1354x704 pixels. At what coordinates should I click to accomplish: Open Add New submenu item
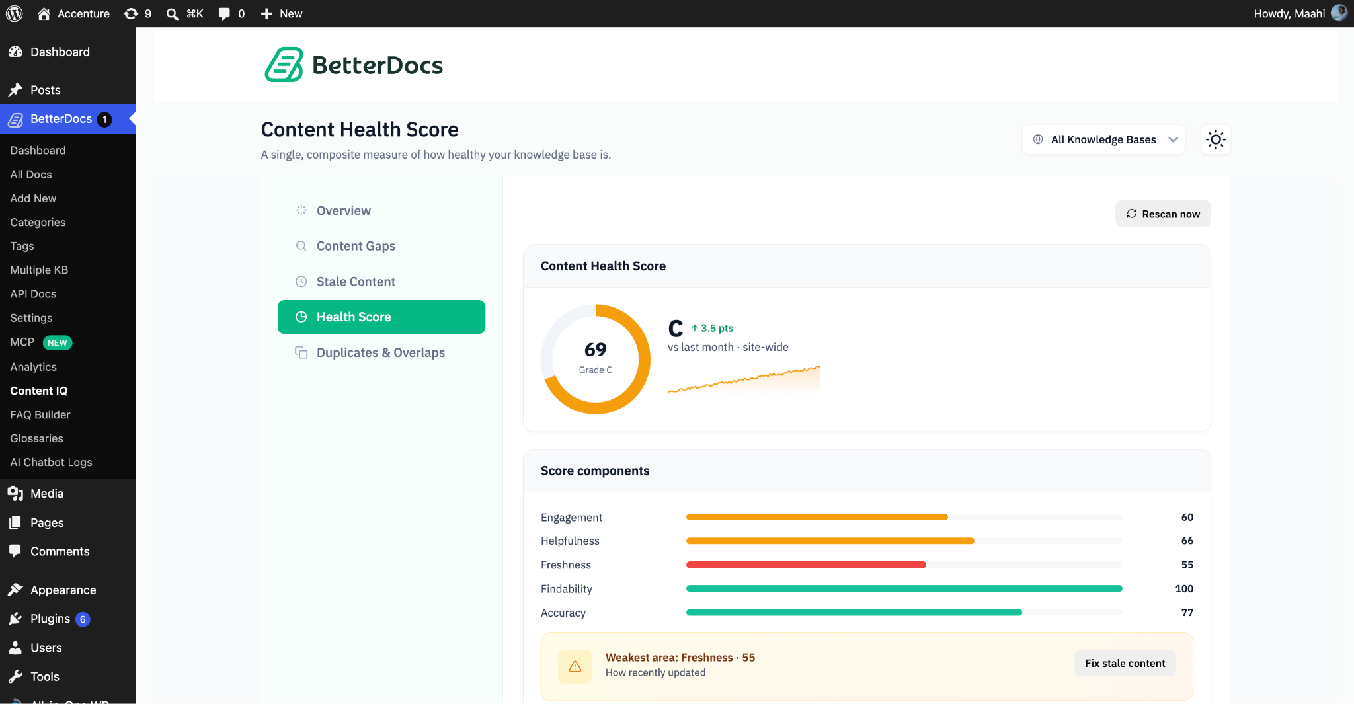(33, 198)
